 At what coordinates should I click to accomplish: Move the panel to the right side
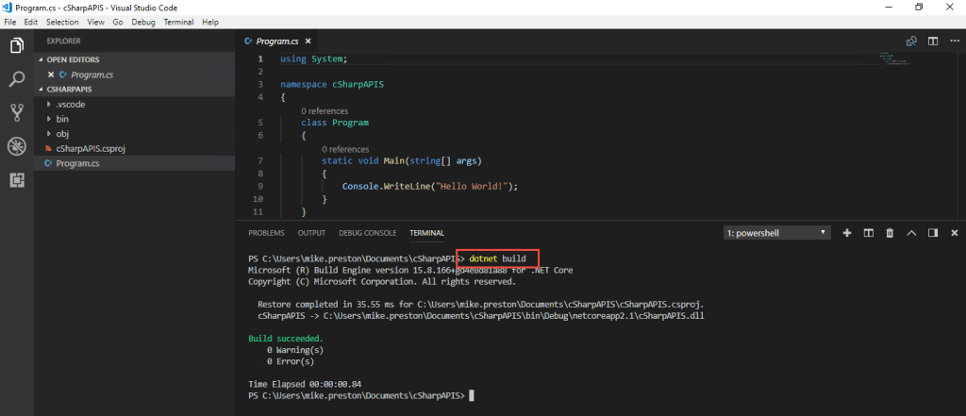click(933, 233)
